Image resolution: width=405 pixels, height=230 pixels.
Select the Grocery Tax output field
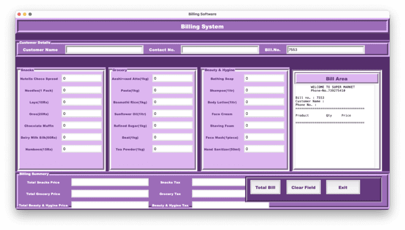pyautogui.click(x=218, y=194)
